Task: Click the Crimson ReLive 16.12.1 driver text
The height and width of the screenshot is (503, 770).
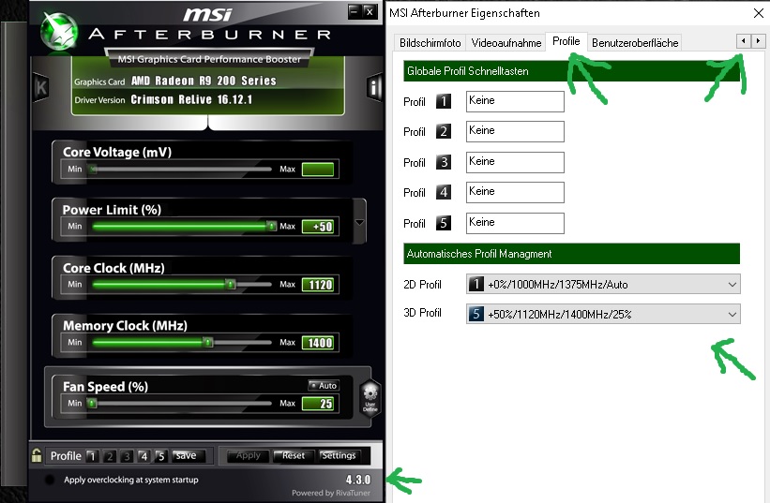Action: point(191,99)
